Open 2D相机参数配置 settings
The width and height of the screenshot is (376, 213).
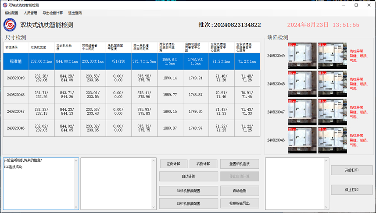coord(188,203)
